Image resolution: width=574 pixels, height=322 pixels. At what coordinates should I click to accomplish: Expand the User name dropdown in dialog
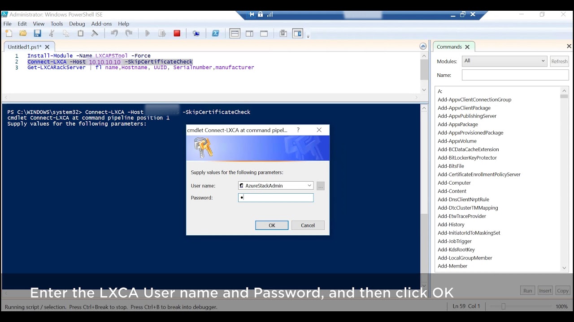point(309,186)
